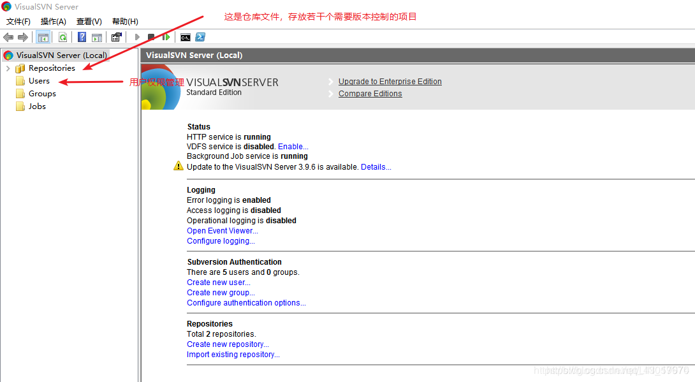The width and height of the screenshot is (695, 382).
Task: Toggle the Show/Hide Console Tree icon
Action: (43, 37)
